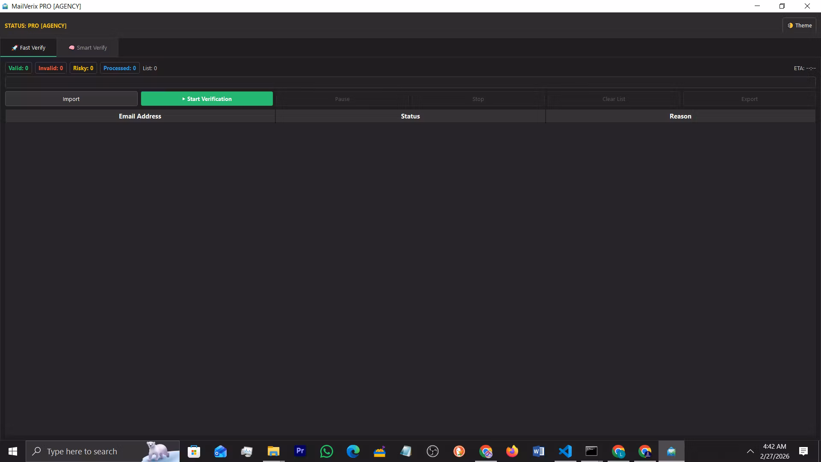
Task: Click the ETA time readout
Action: (805, 68)
